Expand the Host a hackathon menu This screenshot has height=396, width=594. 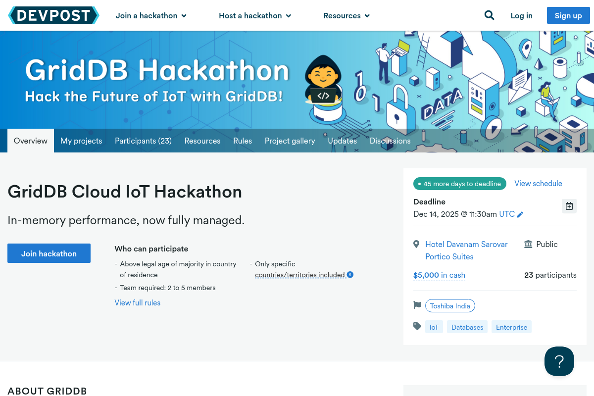click(255, 15)
